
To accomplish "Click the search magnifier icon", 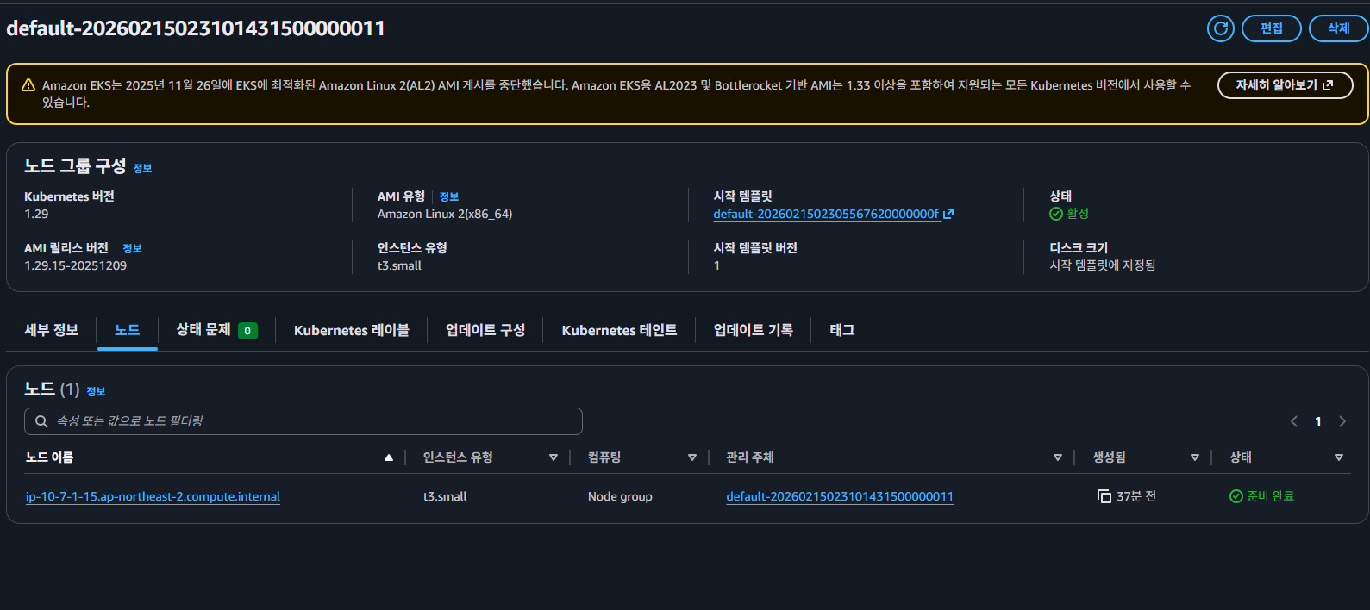I will click(x=41, y=421).
